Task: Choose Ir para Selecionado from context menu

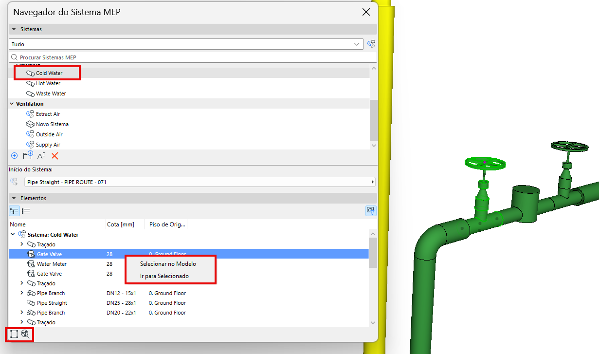Action: click(x=164, y=276)
